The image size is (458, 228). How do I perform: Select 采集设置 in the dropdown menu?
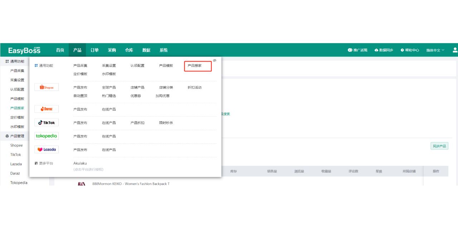pos(109,66)
